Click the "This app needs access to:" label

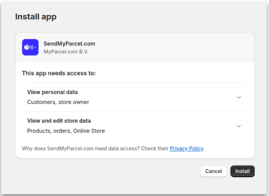pos(59,73)
